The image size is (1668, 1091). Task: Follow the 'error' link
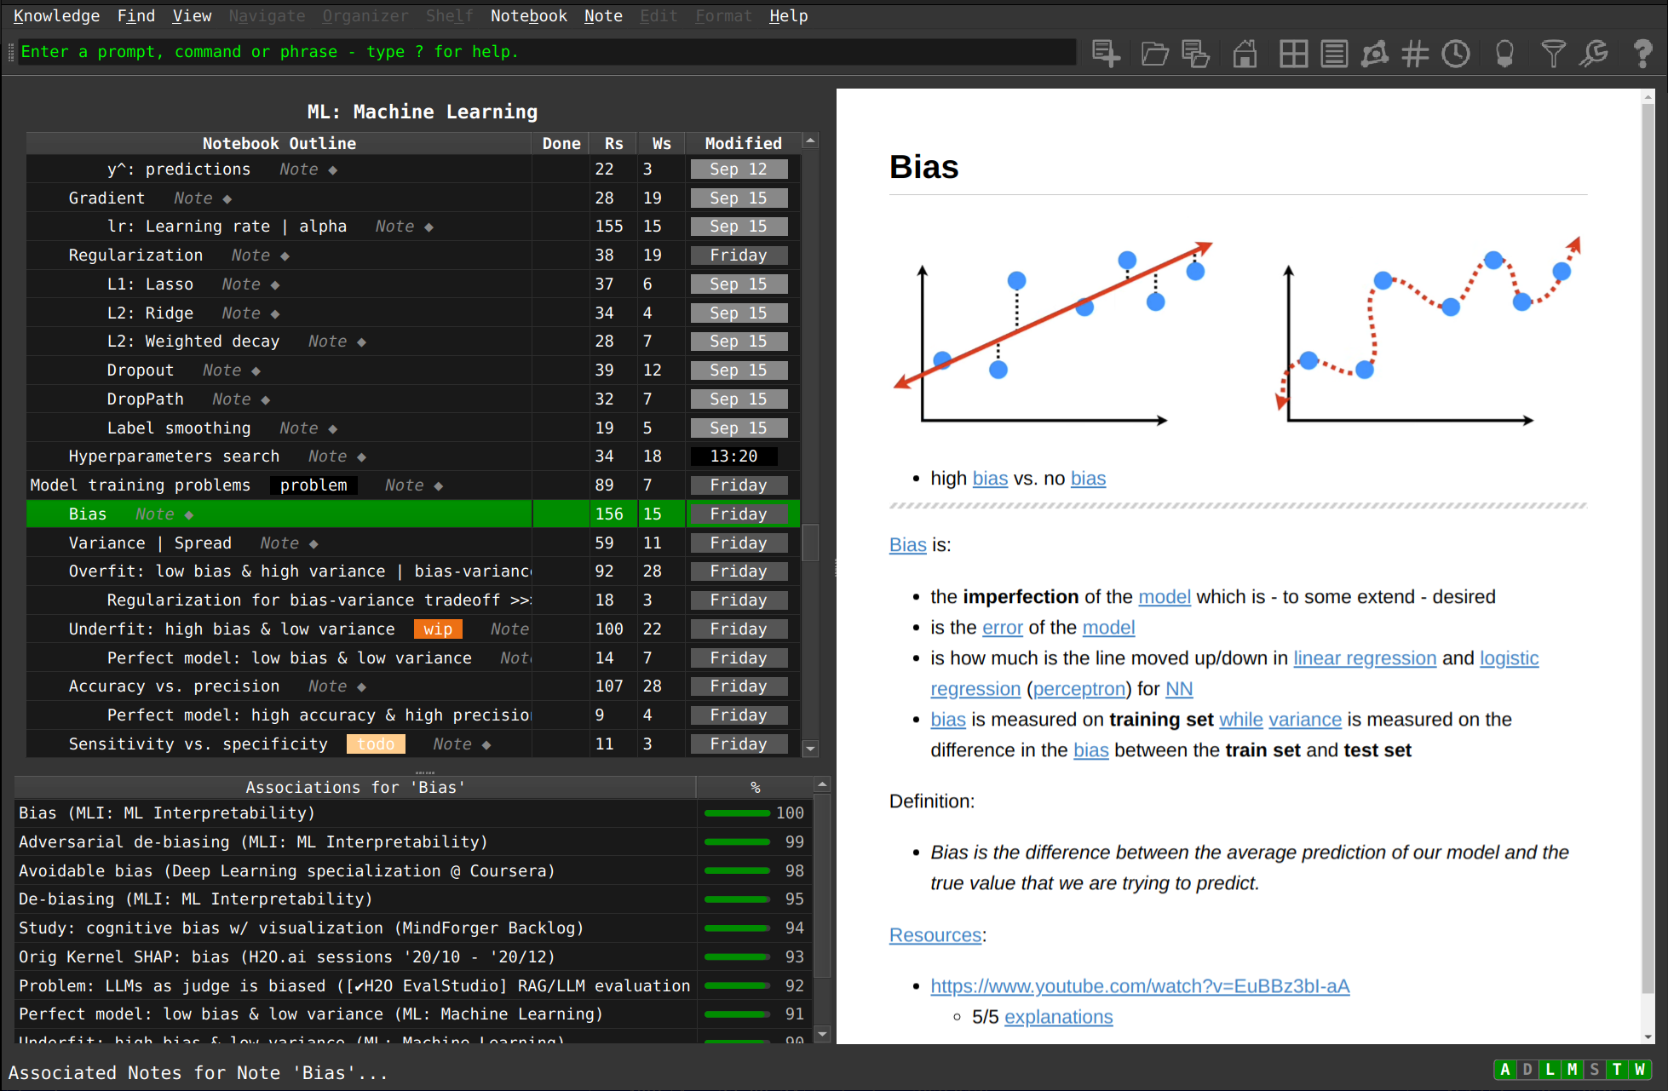1002,628
